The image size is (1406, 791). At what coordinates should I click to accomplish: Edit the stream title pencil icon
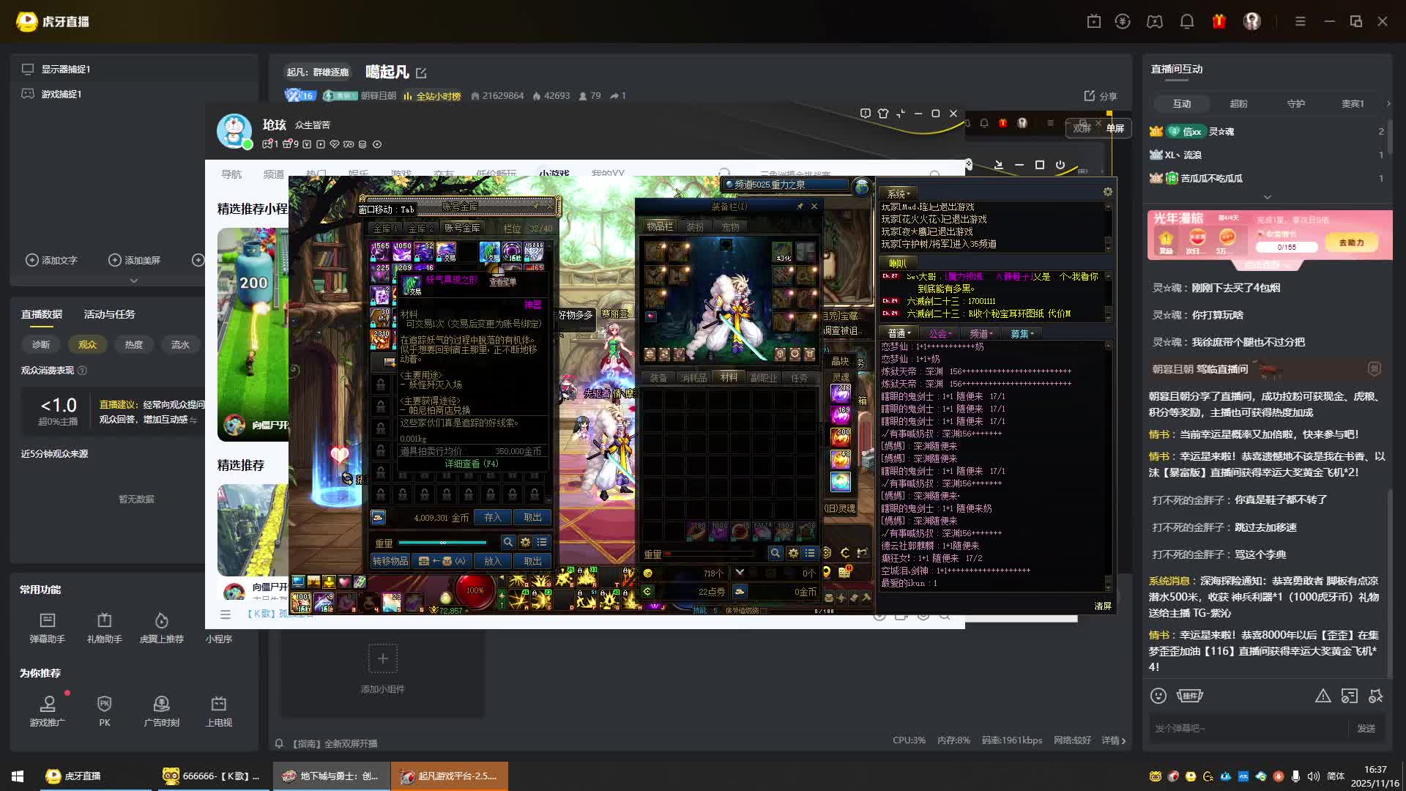(421, 73)
